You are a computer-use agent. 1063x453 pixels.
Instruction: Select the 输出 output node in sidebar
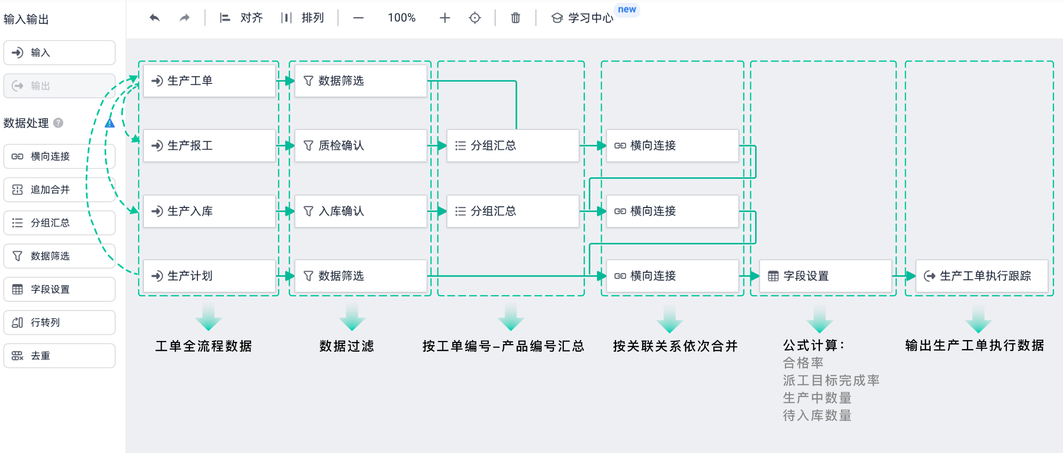(59, 86)
